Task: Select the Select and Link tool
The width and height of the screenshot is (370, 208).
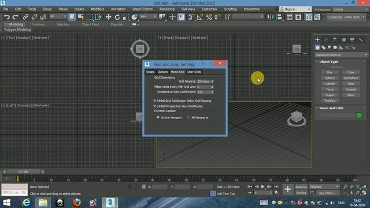Action: pos(25,17)
